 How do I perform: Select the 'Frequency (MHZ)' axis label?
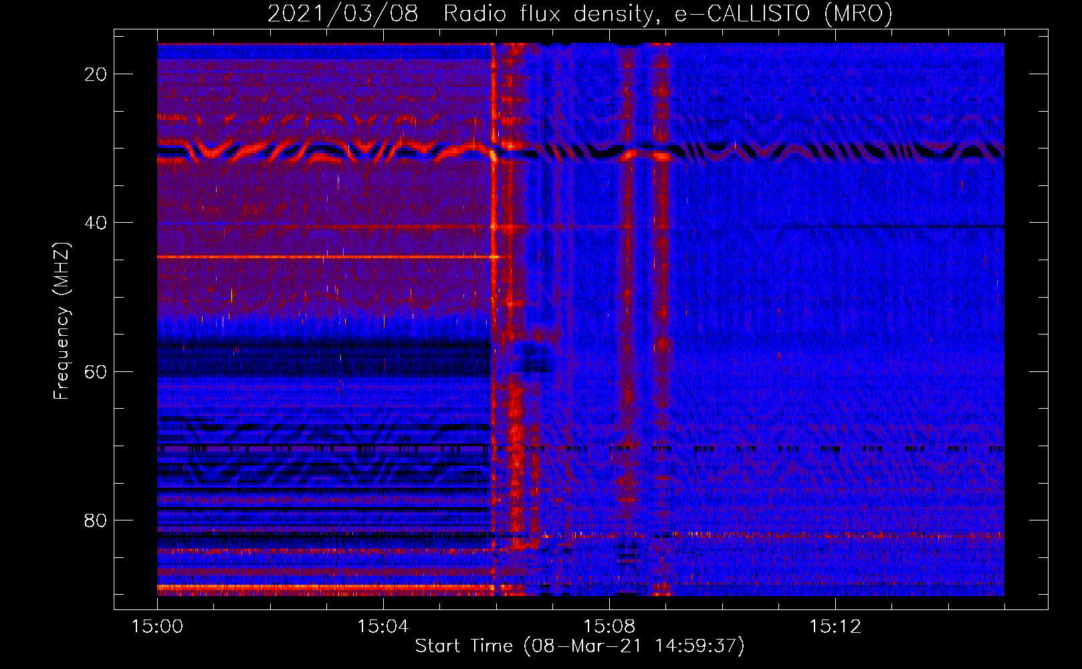(62, 320)
